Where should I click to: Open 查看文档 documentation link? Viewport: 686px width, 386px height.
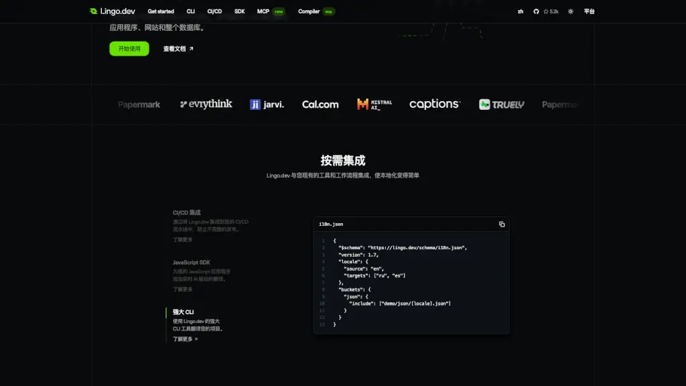176,48
